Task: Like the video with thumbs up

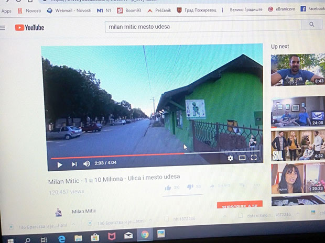Action: [x=168, y=187]
